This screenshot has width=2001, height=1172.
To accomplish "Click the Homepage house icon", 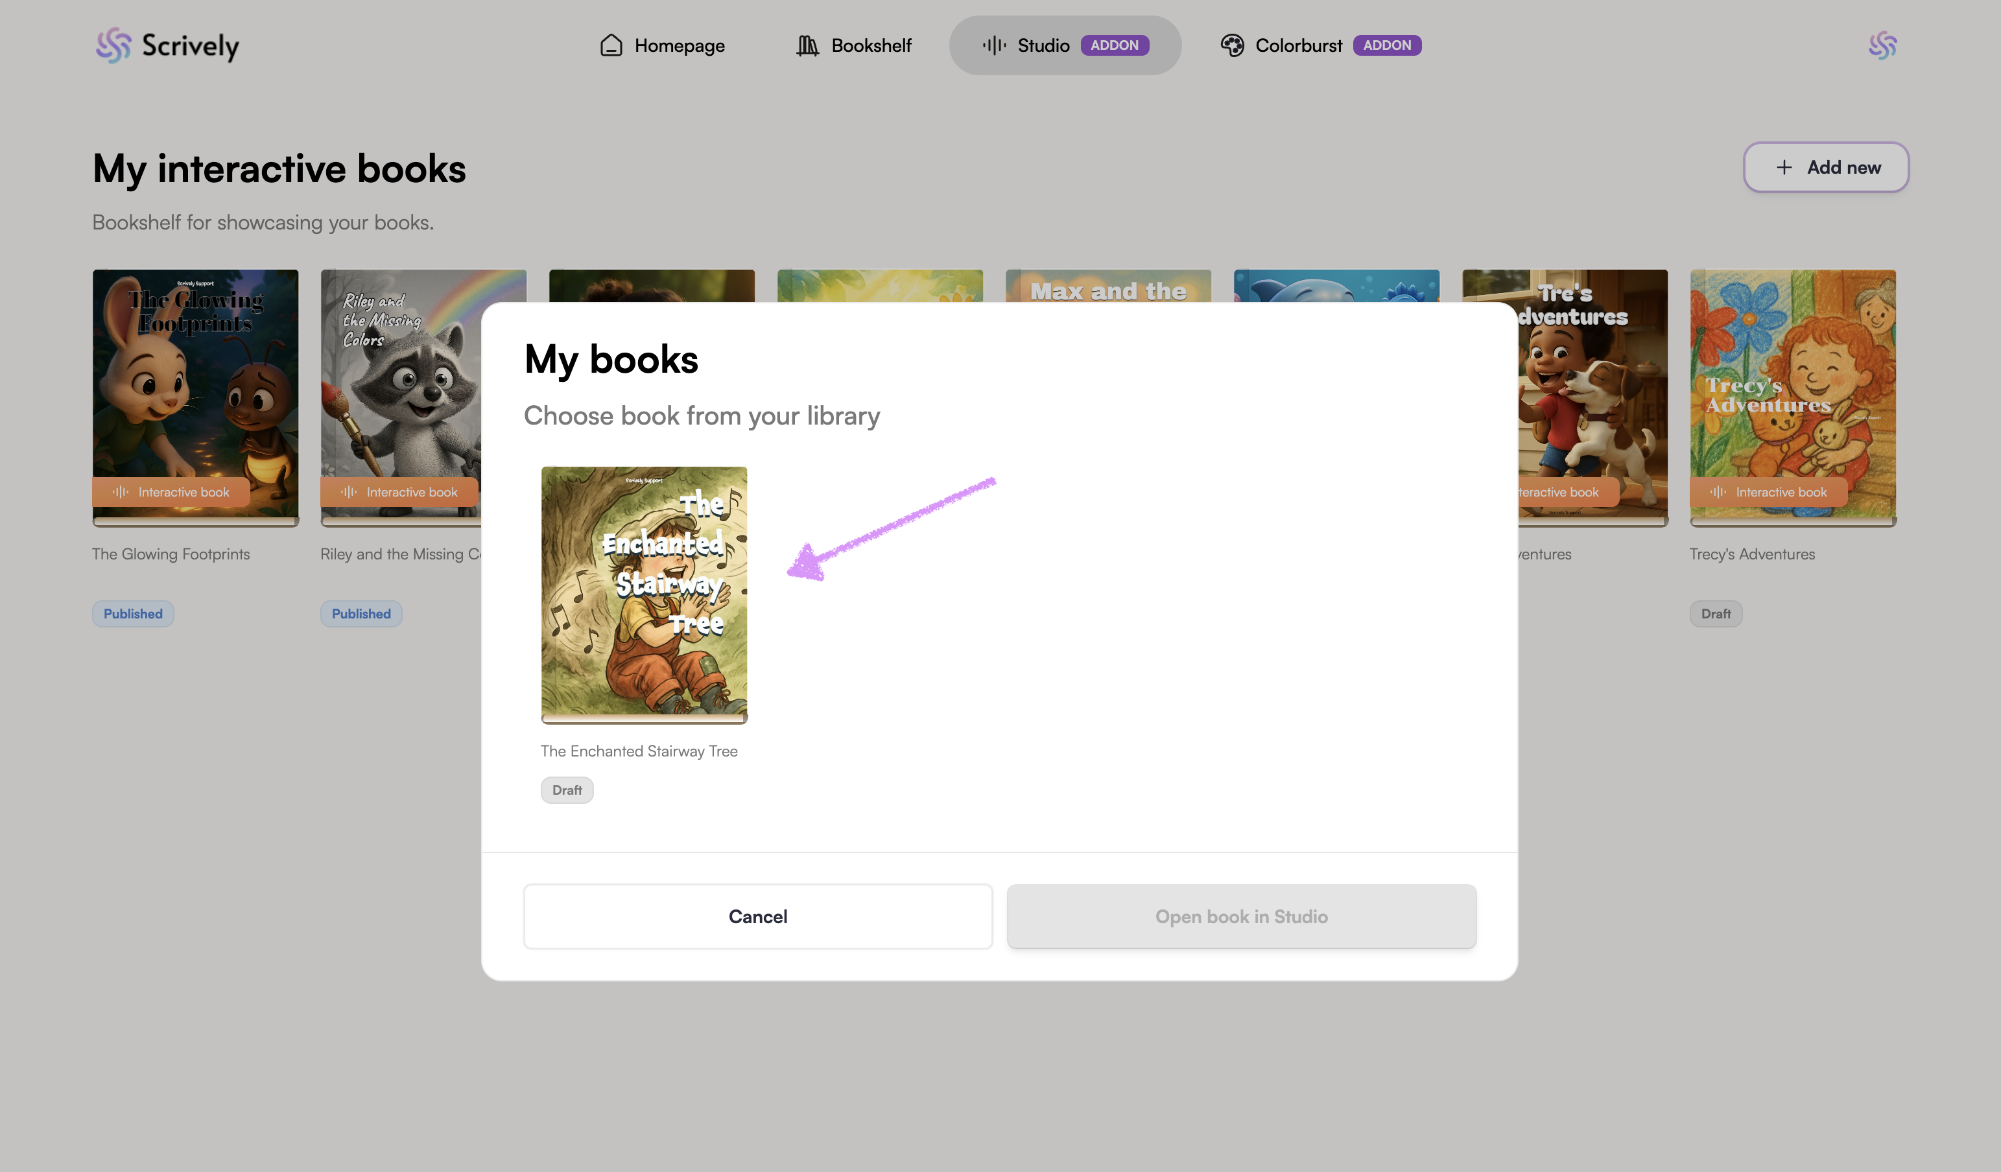I will tap(611, 45).
